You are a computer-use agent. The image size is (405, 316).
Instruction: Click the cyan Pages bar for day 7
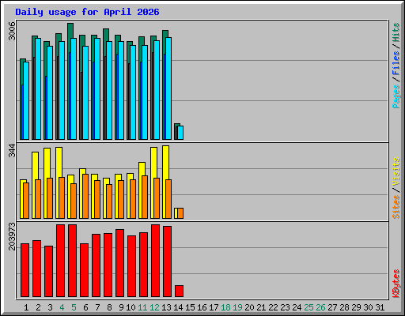97,88
